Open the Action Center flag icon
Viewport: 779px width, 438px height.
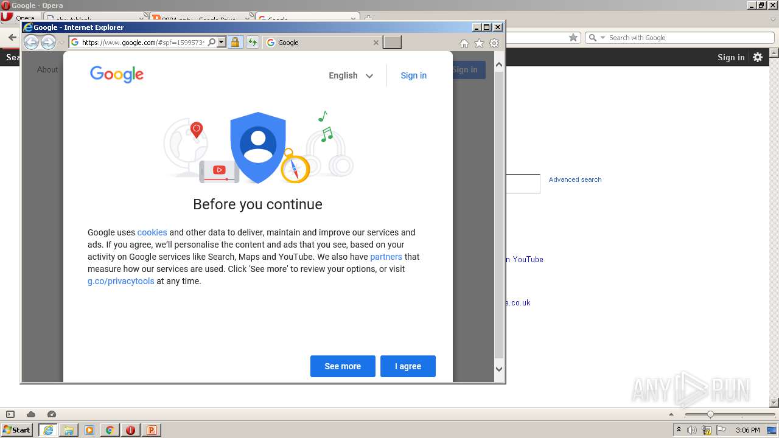click(x=721, y=430)
